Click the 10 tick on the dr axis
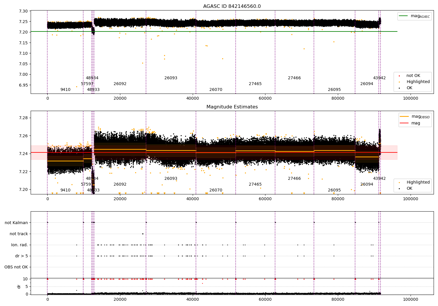The width and height of the screenshot is (438, 306). point(25,279)
